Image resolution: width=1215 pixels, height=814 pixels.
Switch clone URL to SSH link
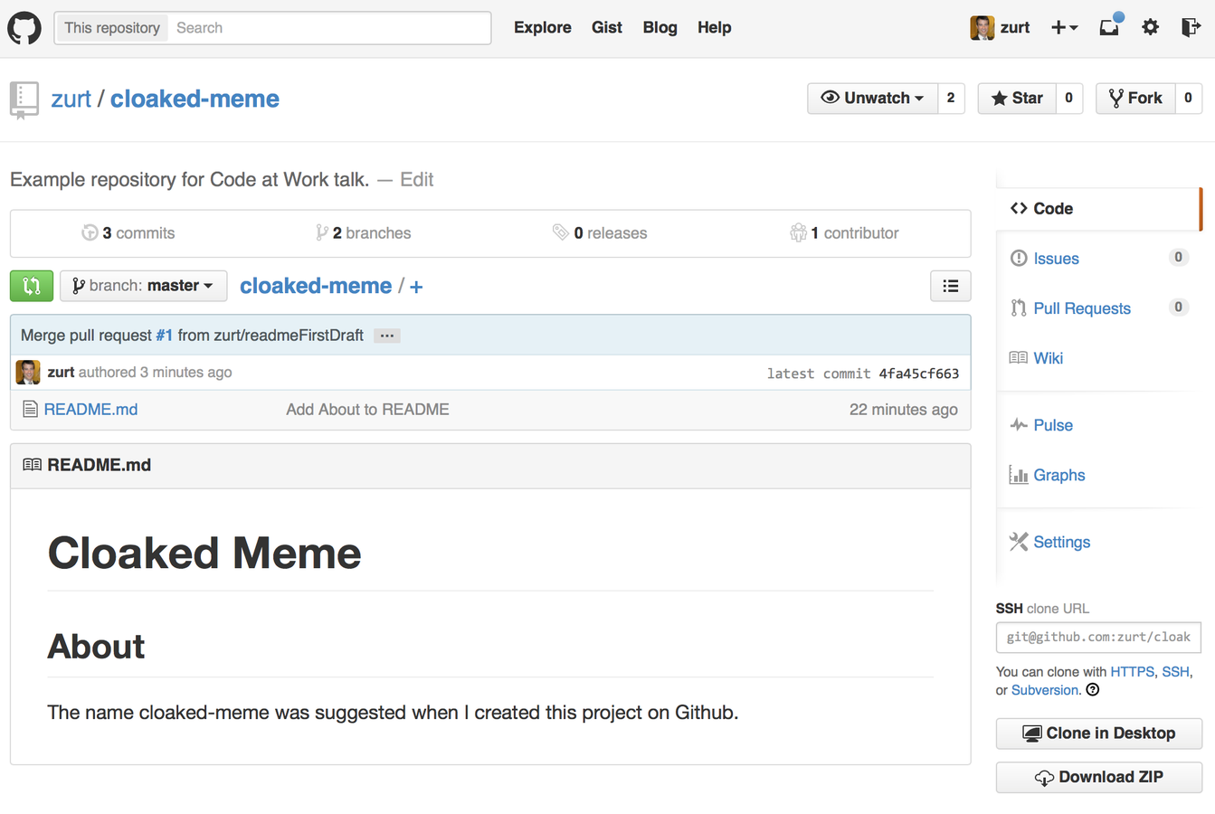(x=1175, y=672)
